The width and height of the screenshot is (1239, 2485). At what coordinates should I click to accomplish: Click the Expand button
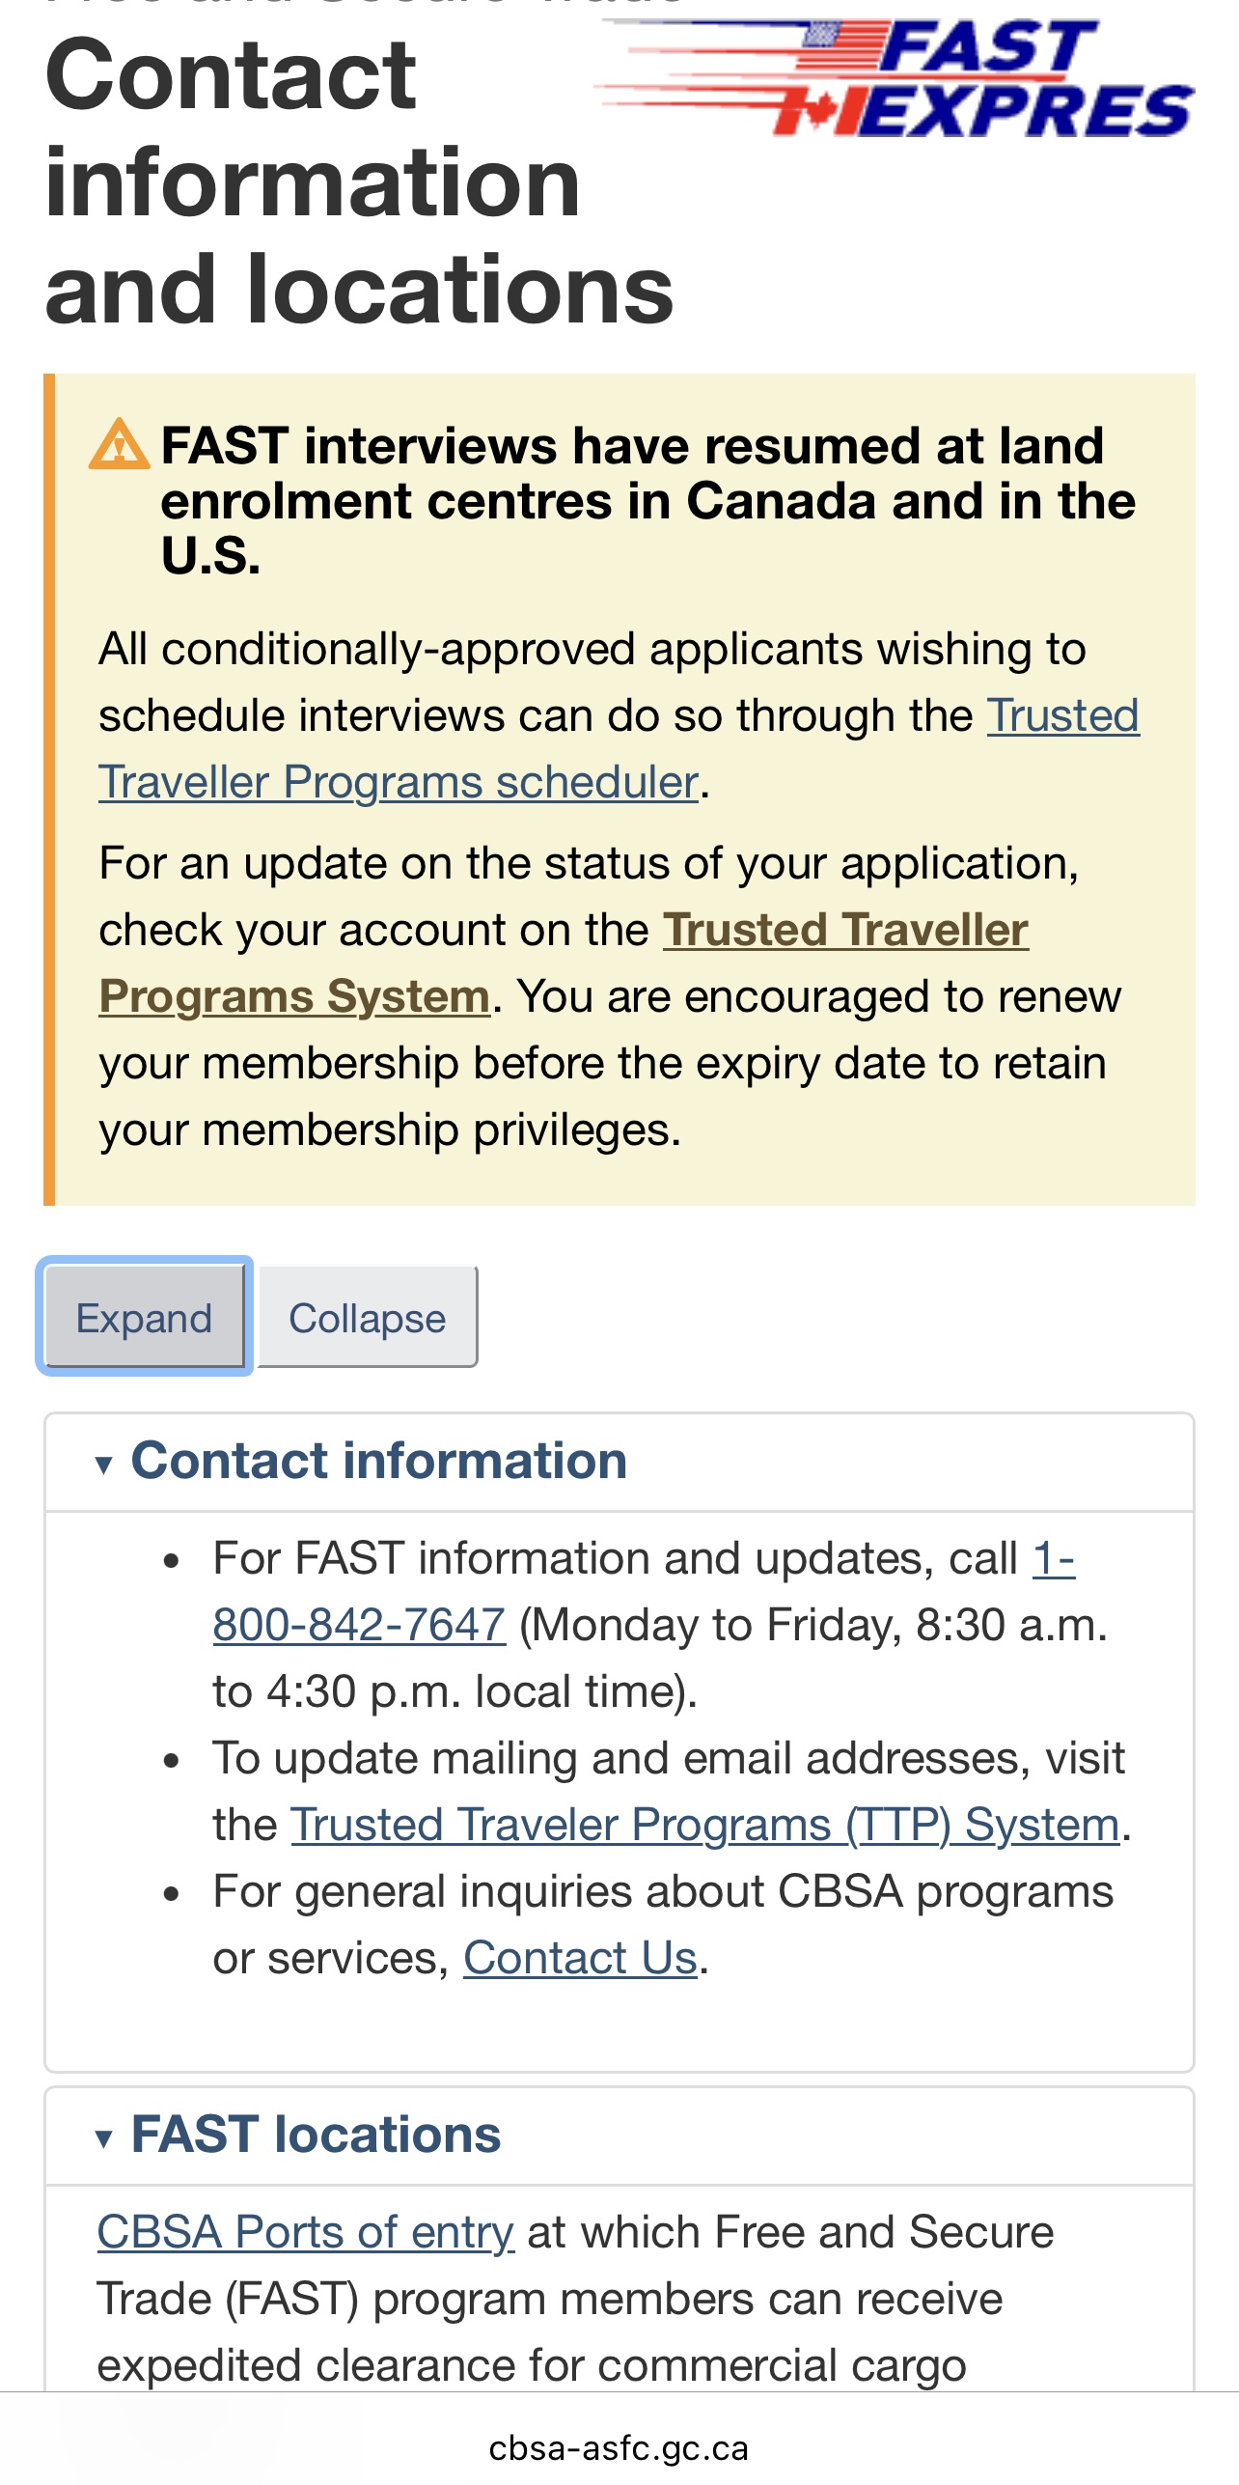[145, 1317]
